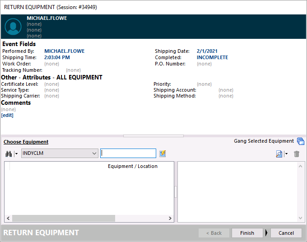Click the quick-add lightning note icon
Image resolution: width=307 pixels, height=242 pixels.
pos(163,154)
